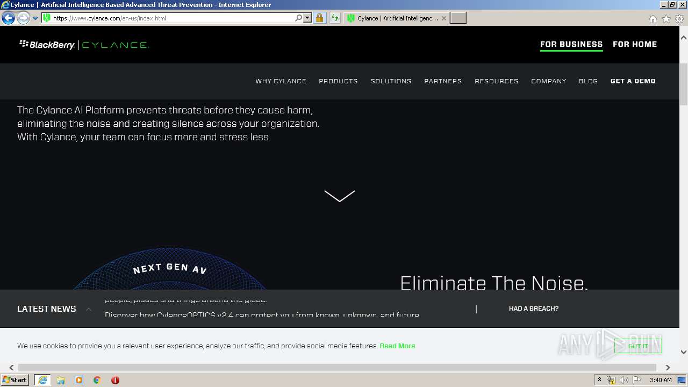Click the security lock icon
This screenshot has height=387, width=688.
point(319,18)
